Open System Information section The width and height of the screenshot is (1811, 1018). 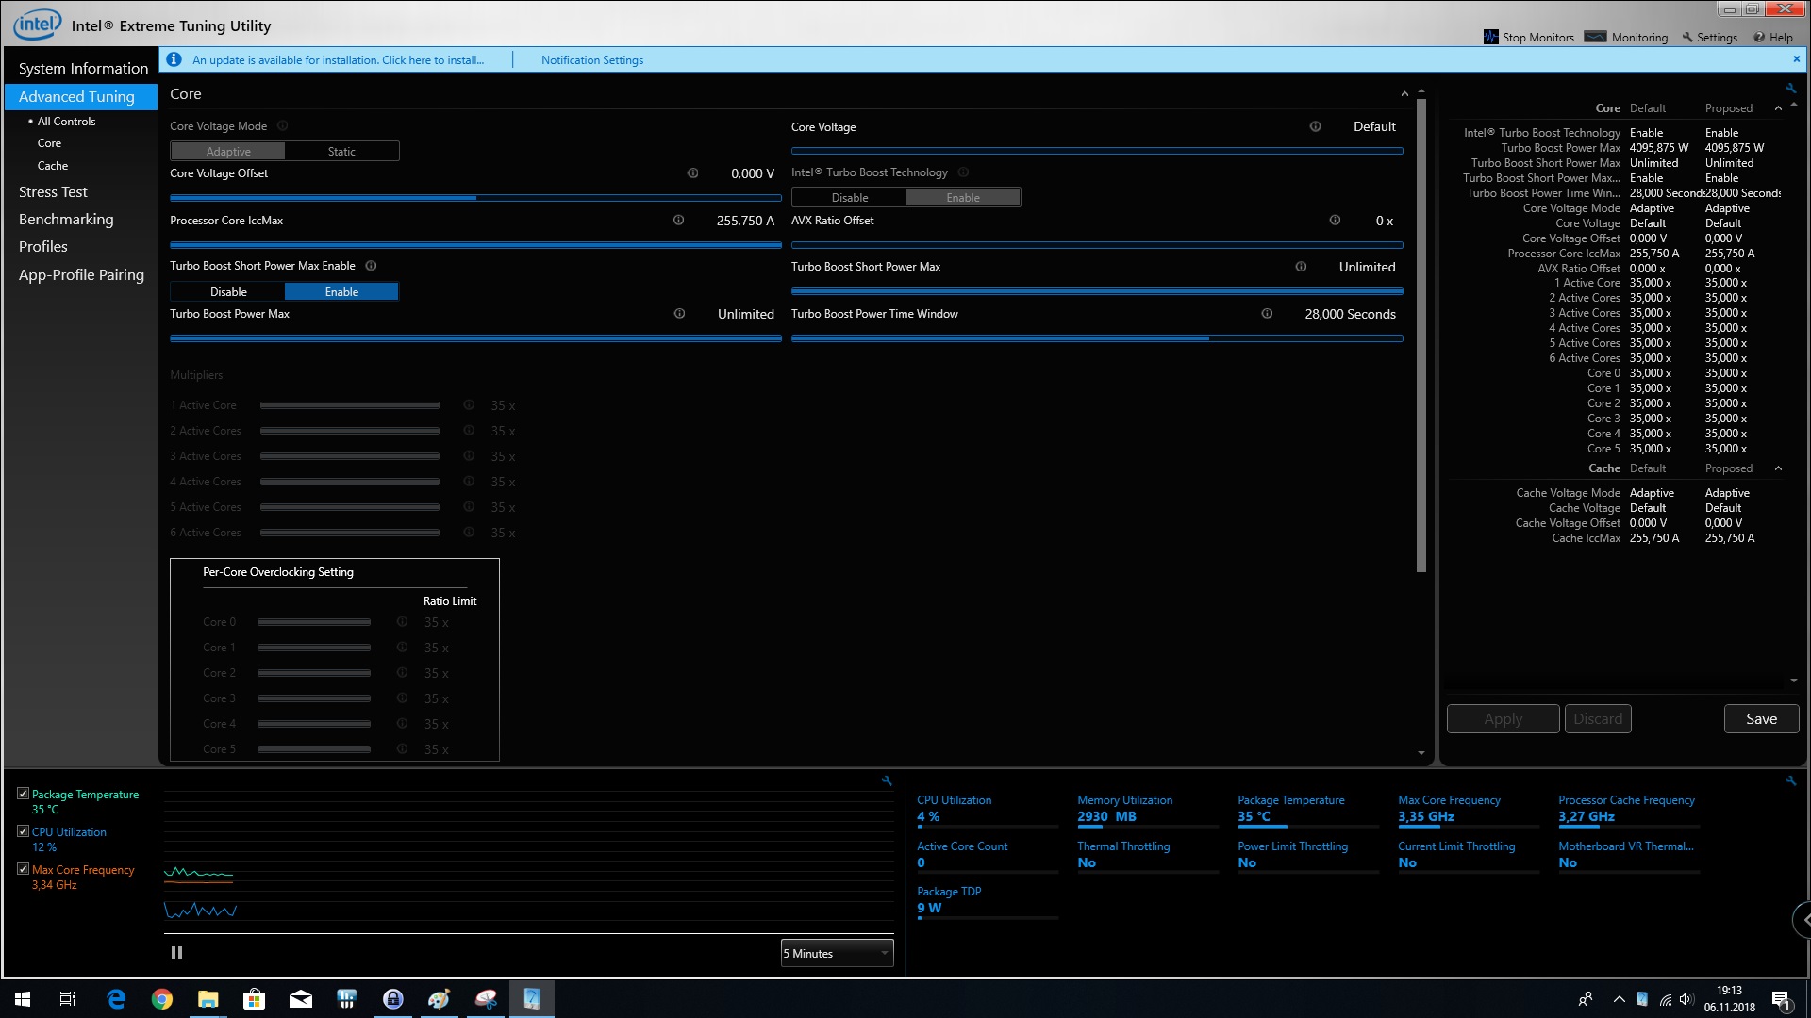coord(83,68)
